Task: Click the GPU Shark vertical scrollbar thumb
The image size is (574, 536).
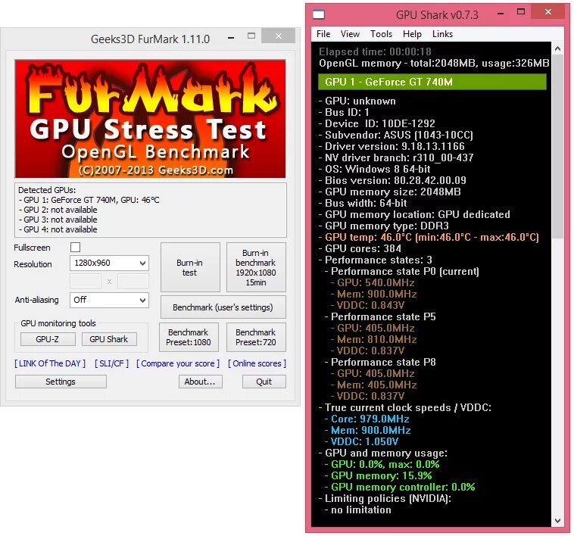Action: click(x=557, y=146)
